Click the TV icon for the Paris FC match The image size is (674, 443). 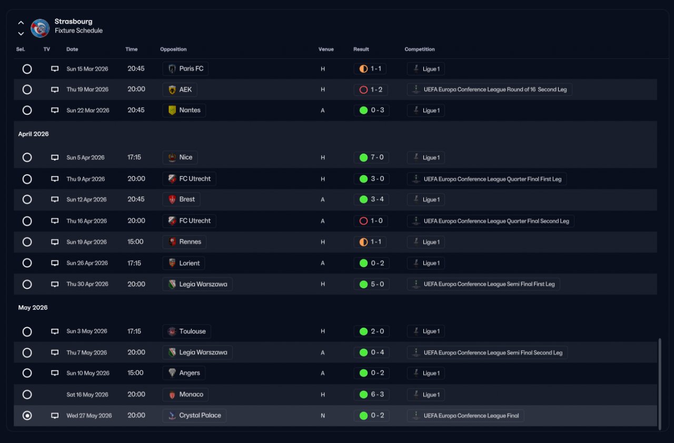[x=55, y=69]
